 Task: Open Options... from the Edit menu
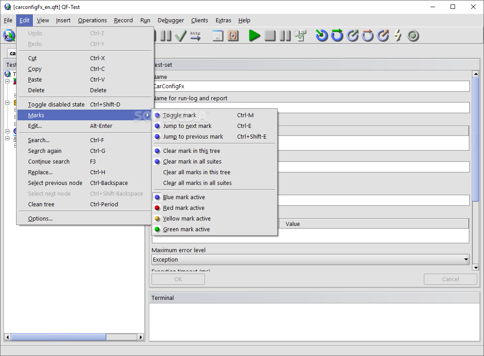pyautogui.click(x=85, y=218)
